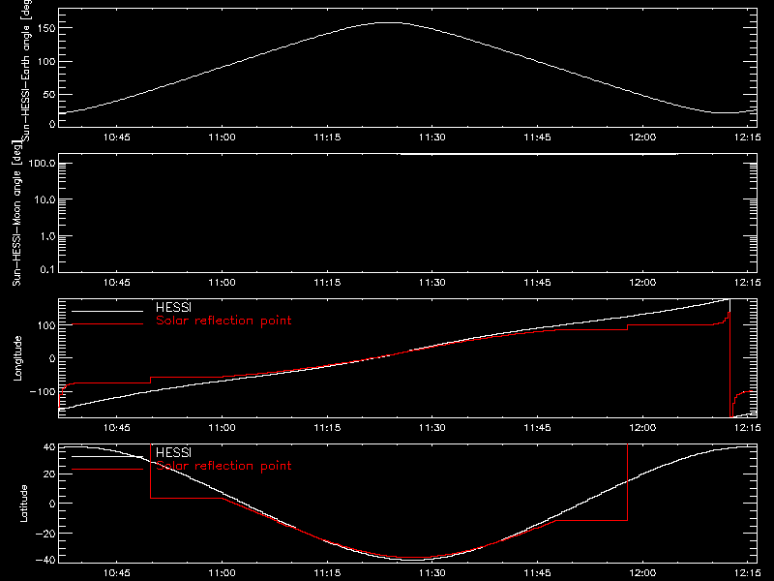Click Solar reflection point legend in Longitude plot

pos(223,321)
